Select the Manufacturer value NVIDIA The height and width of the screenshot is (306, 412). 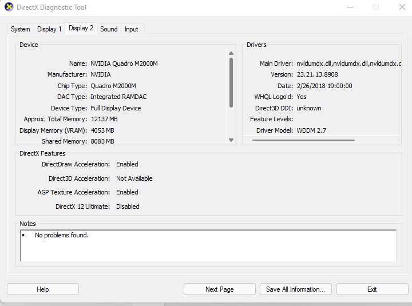[101, 74]
